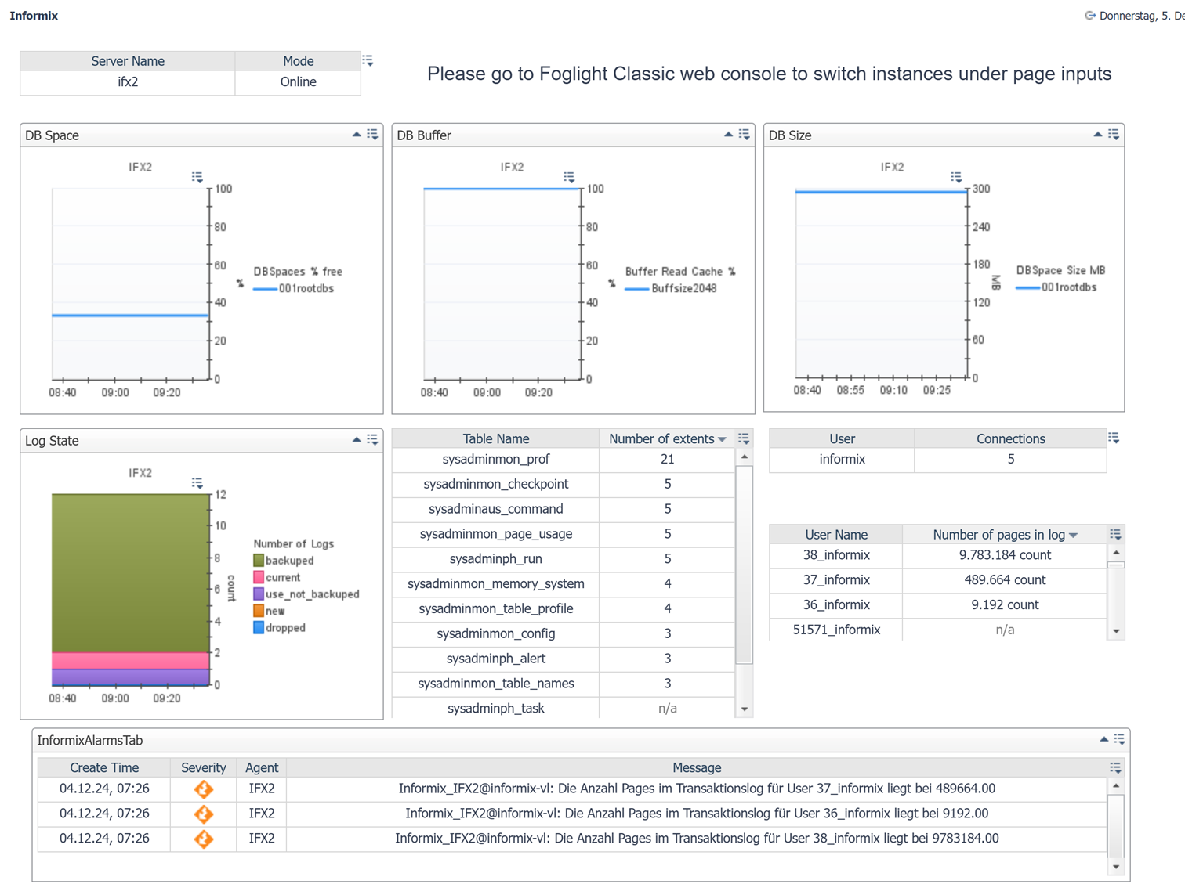Click the logout icon beside the date
1185x895 pixels.
point(1089,16)
